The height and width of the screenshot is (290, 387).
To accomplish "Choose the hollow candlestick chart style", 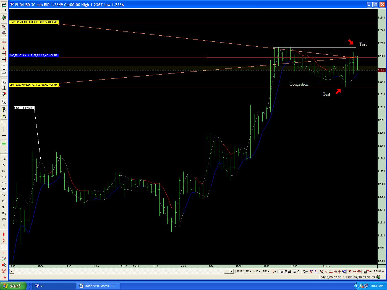I will point(4,241).
